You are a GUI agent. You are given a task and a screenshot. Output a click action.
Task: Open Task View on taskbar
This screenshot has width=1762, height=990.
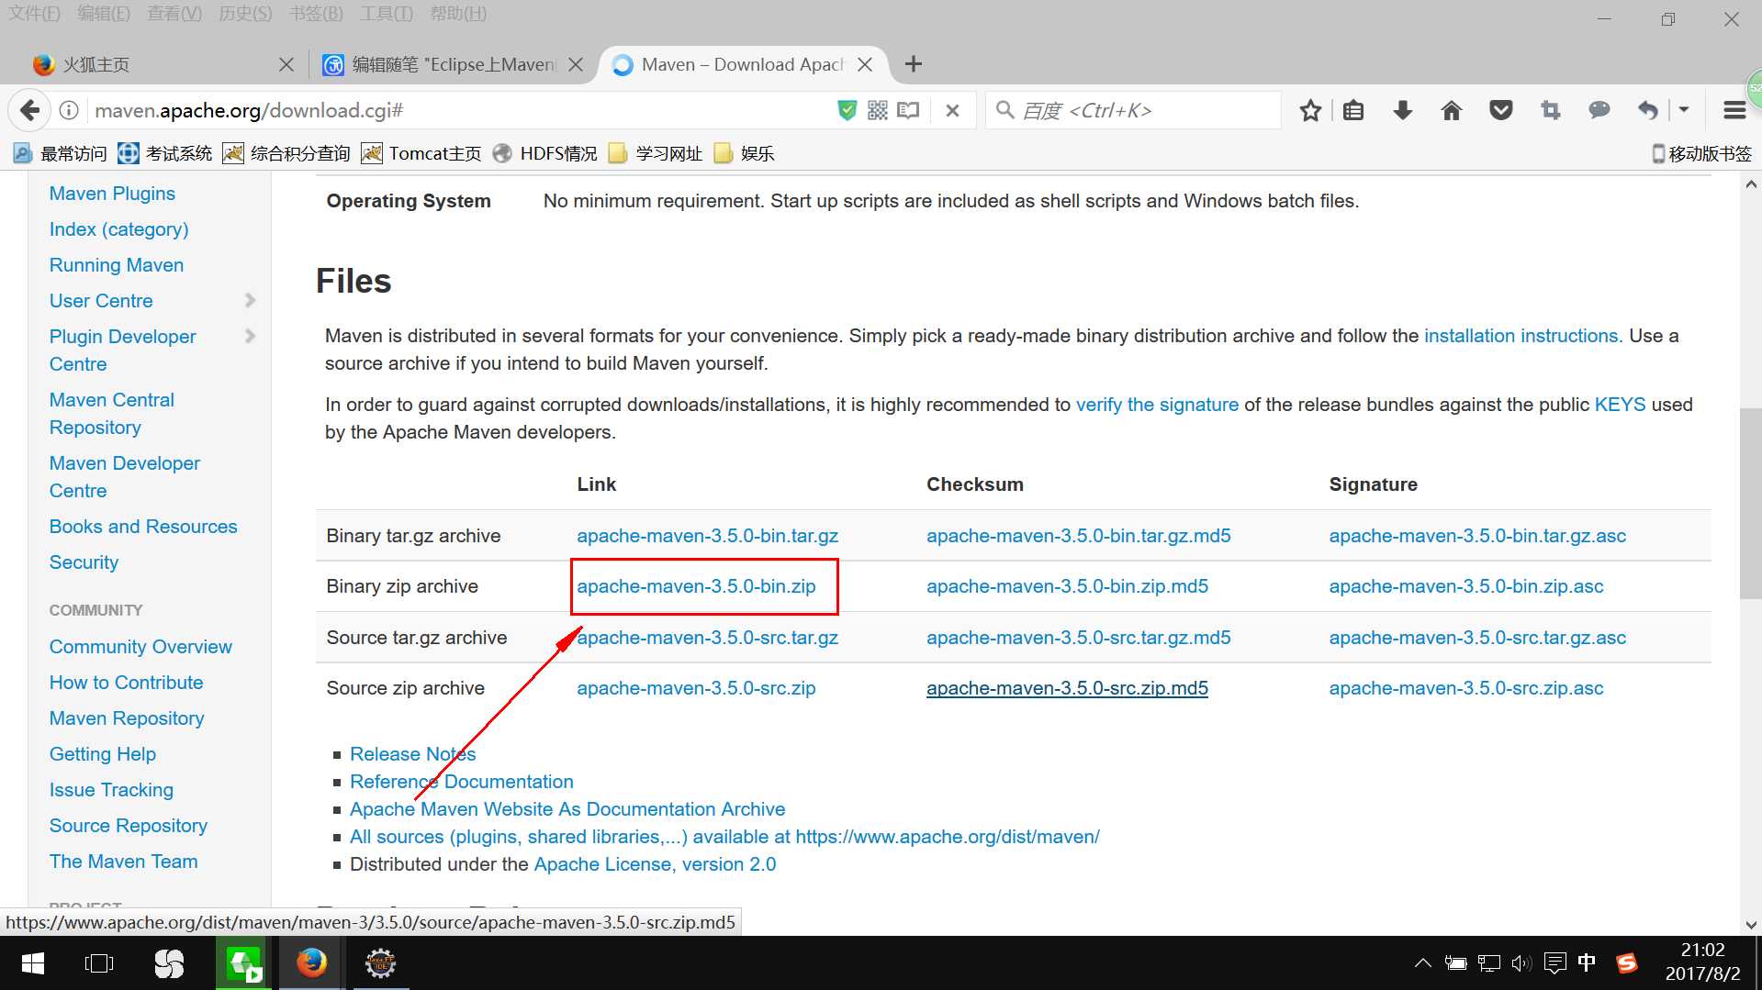[x=99, y=963]
